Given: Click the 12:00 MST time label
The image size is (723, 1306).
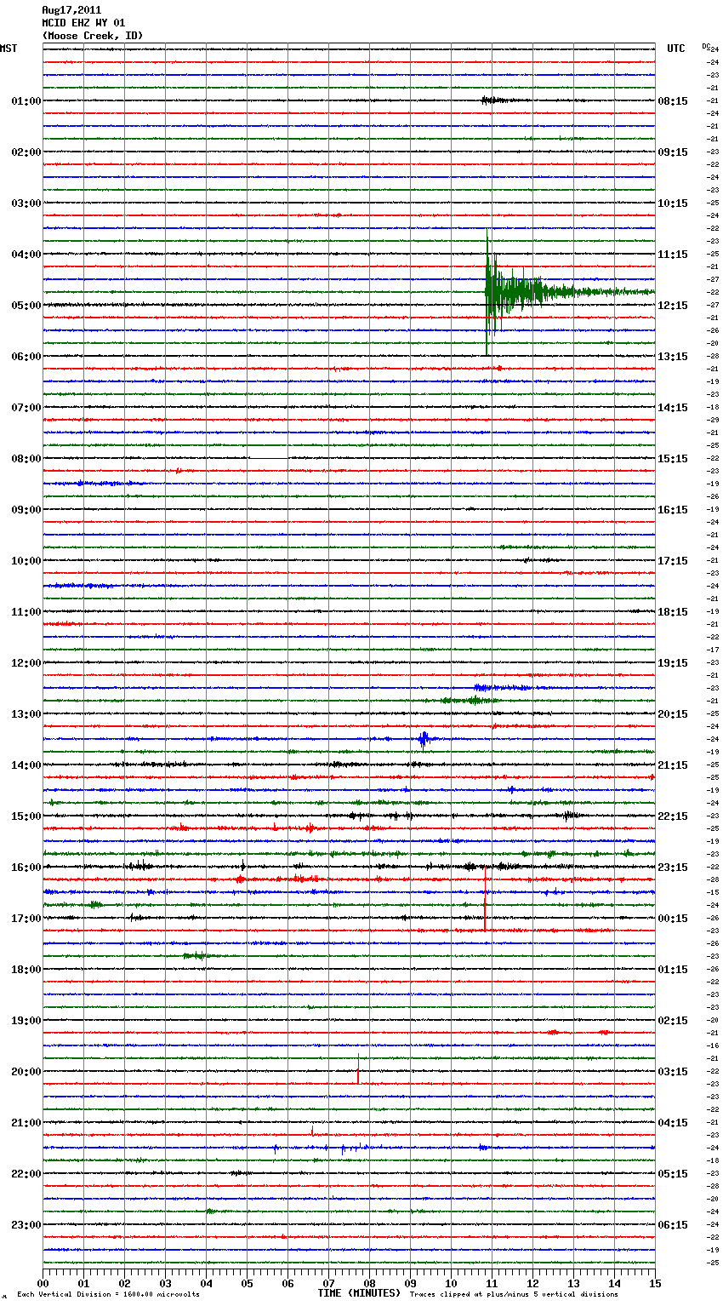Looking at the screenshot, I should [x=26, y=663].
